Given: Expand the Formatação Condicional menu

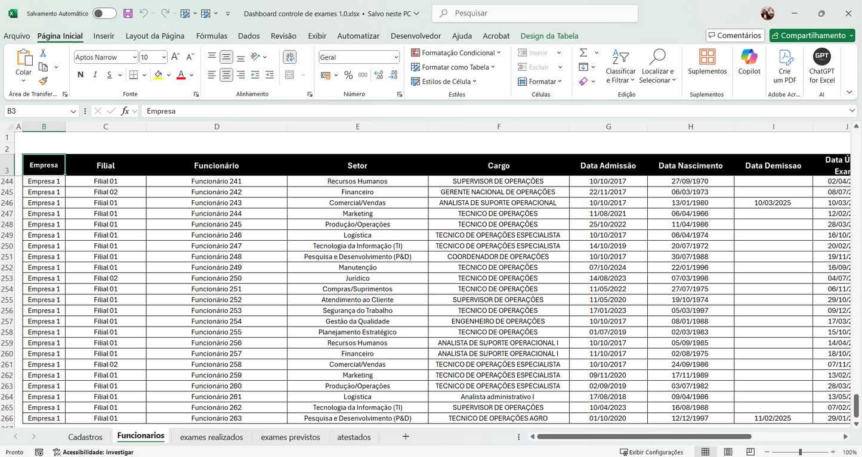Looking at the screenshot, I should point(456,52).
